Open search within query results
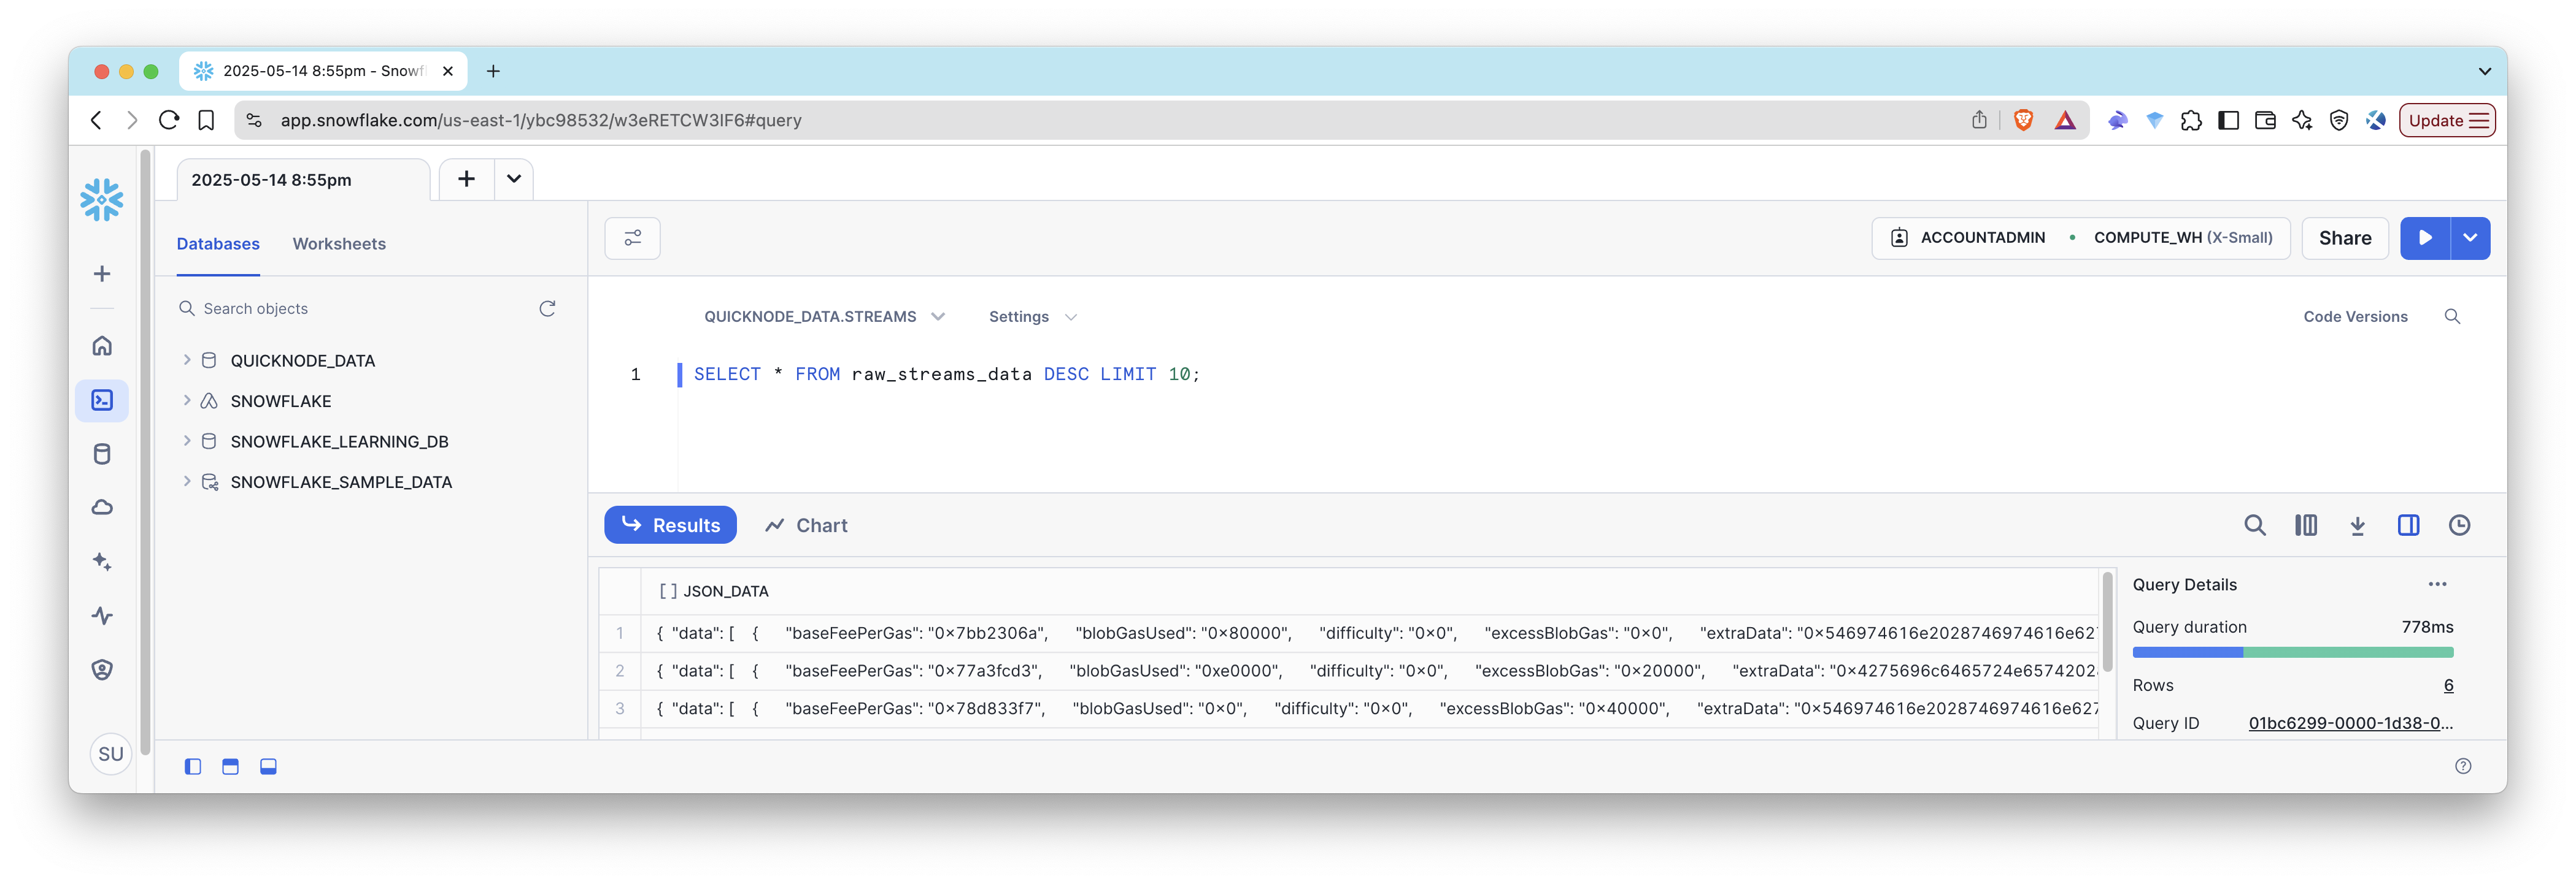 pos(2255,524)
